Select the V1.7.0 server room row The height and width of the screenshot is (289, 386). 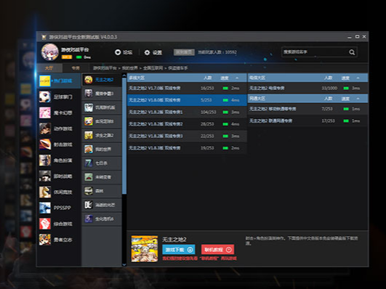pyautogui.click(x=187, y=88)
